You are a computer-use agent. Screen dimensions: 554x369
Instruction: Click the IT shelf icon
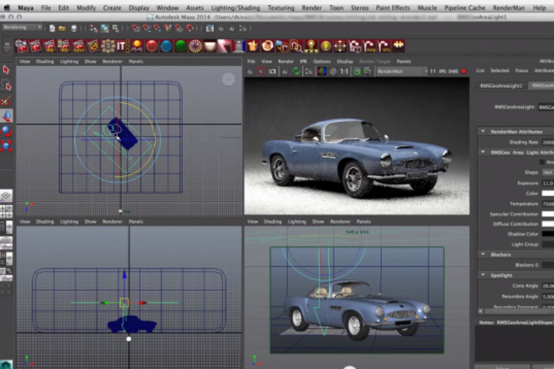(x=122, y=46)
